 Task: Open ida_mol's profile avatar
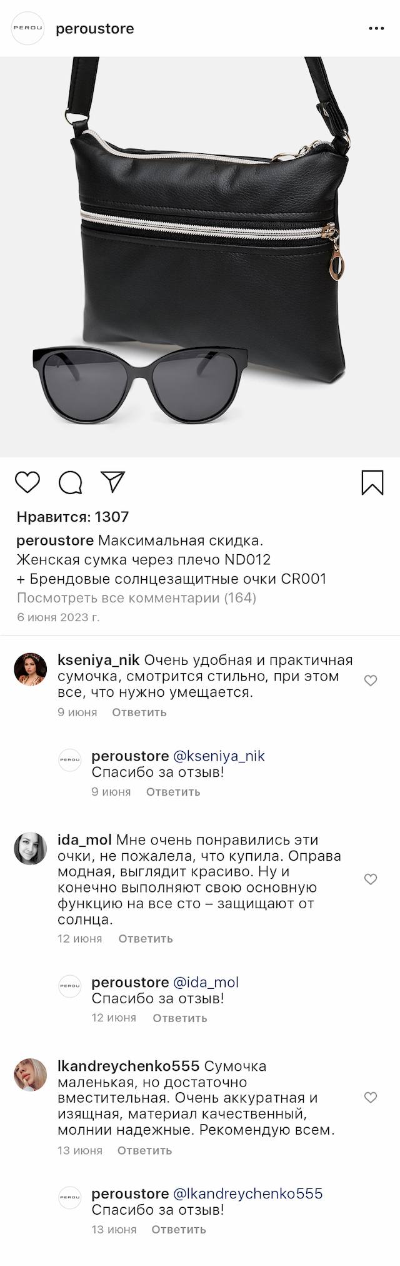click(30, 848)
